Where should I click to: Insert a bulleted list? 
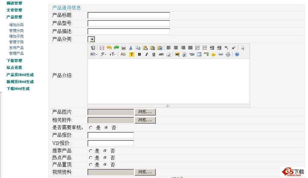click(x=205, y=48)
